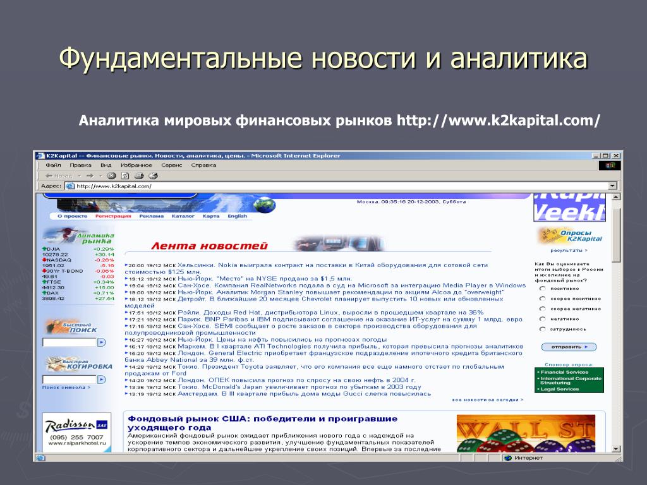Click the Stop loading icon

click(111, 176)
